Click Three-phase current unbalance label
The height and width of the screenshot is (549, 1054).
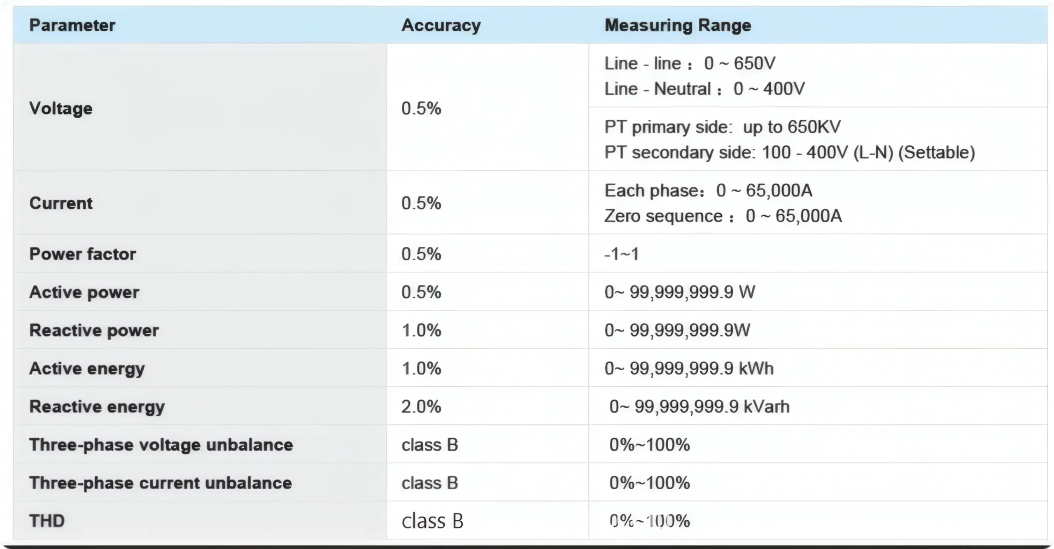pos(160,483)
